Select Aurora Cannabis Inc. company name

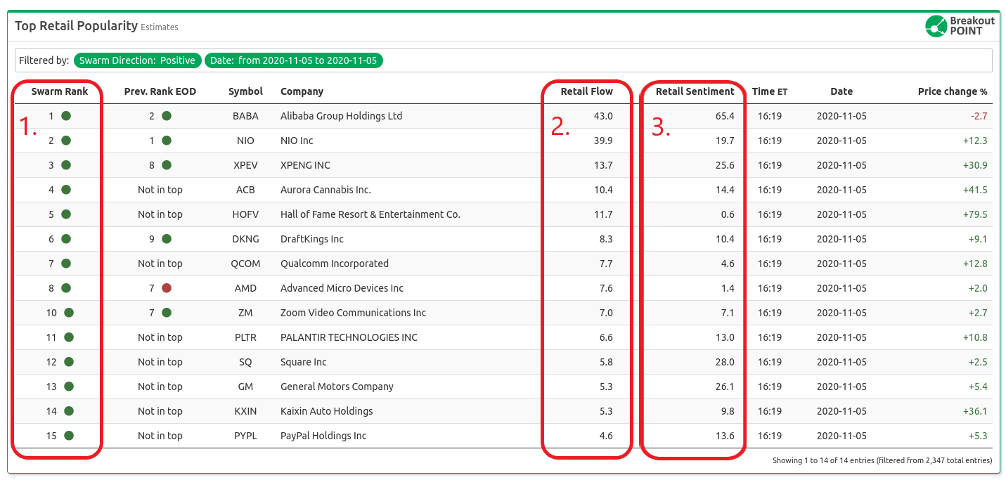click(325, 190)
